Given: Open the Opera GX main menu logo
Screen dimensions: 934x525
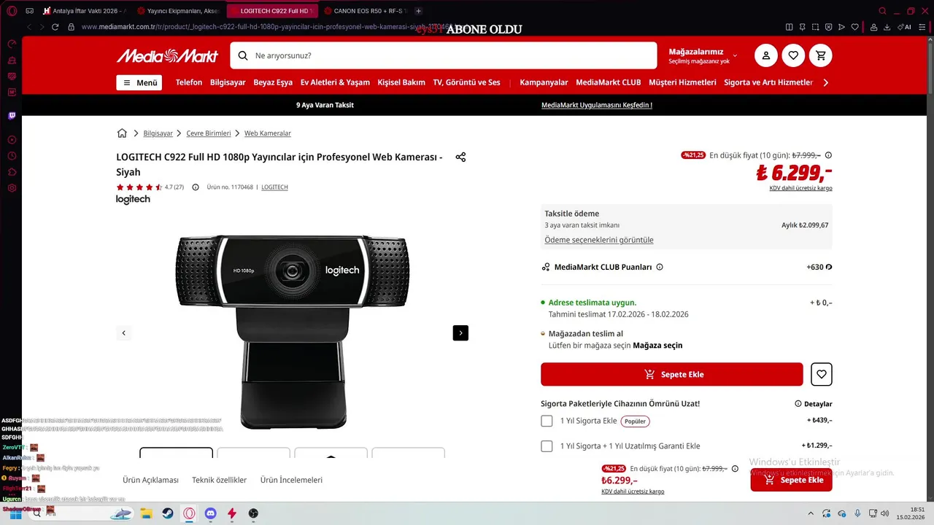Looking at the screenshot, I should point(12,11).
